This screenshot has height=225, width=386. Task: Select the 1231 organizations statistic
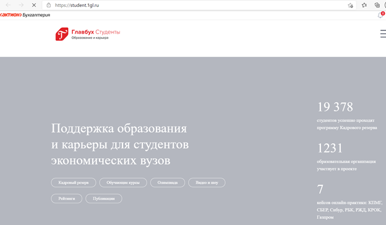(x=330, y=148)
